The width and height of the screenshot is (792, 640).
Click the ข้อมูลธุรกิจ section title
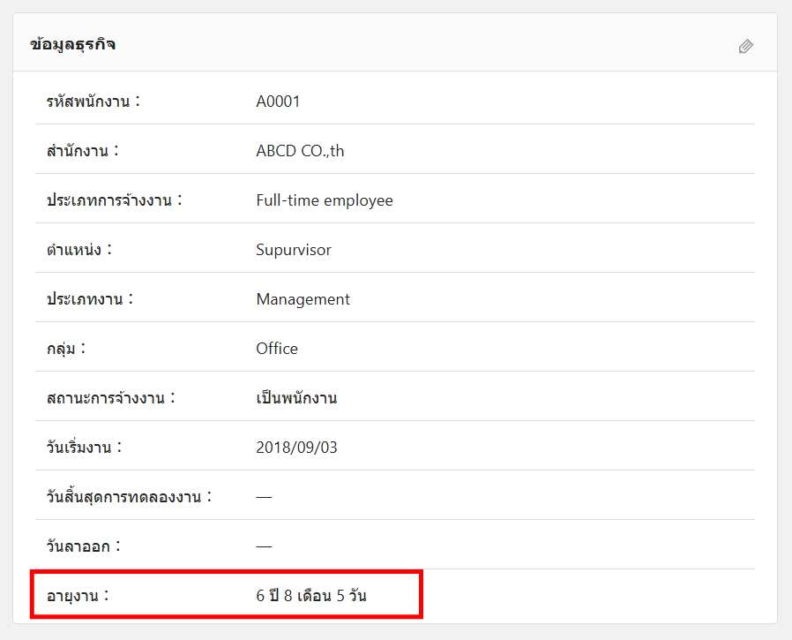pyautogui.click(x=73, y=45)
